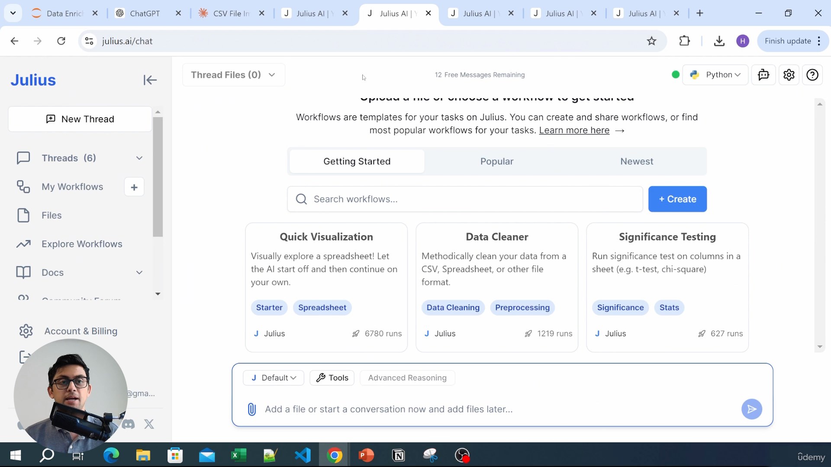Screen dimensions: 831x467
Task: Go back to previous page
Action: pos(14,41)
